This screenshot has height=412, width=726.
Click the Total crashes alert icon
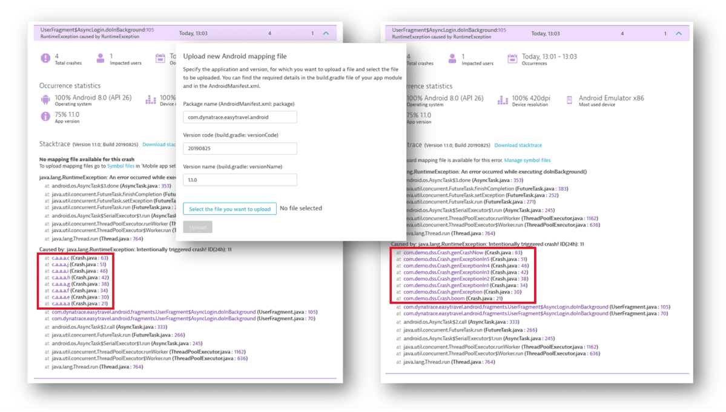click(x=47, y=59)
